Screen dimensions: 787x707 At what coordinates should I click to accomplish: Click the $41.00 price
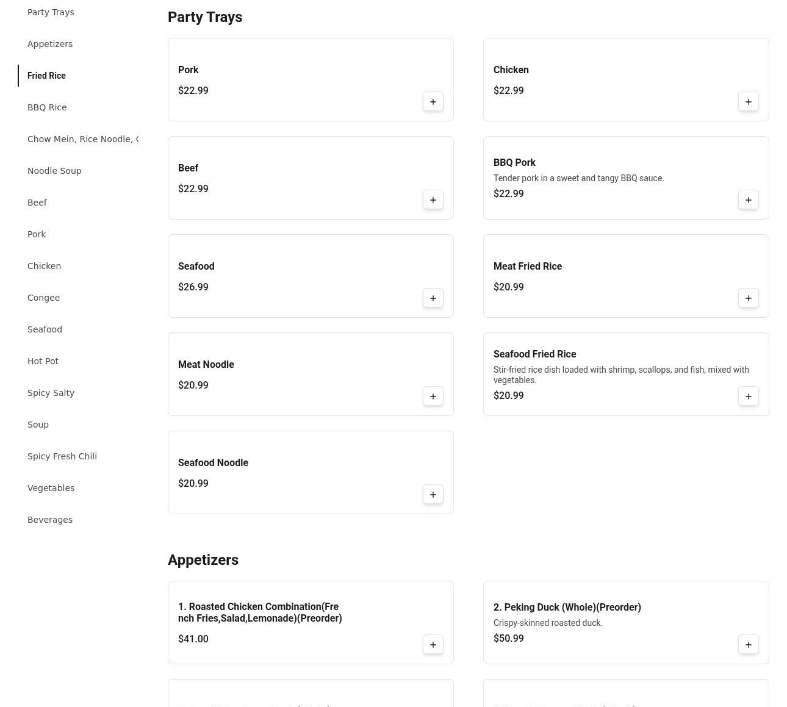[x=193, y=639]
